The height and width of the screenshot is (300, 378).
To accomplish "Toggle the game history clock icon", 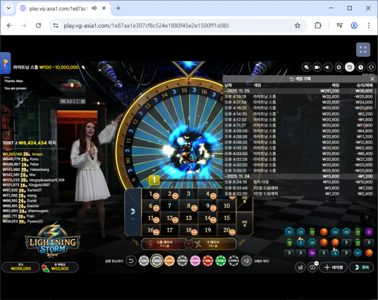I will click(x=349, y=67).
